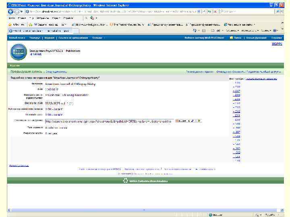Go to Следующая запись
Image resolution: width=290 pixels, height=217 pixels.
(x=56, y=72)
